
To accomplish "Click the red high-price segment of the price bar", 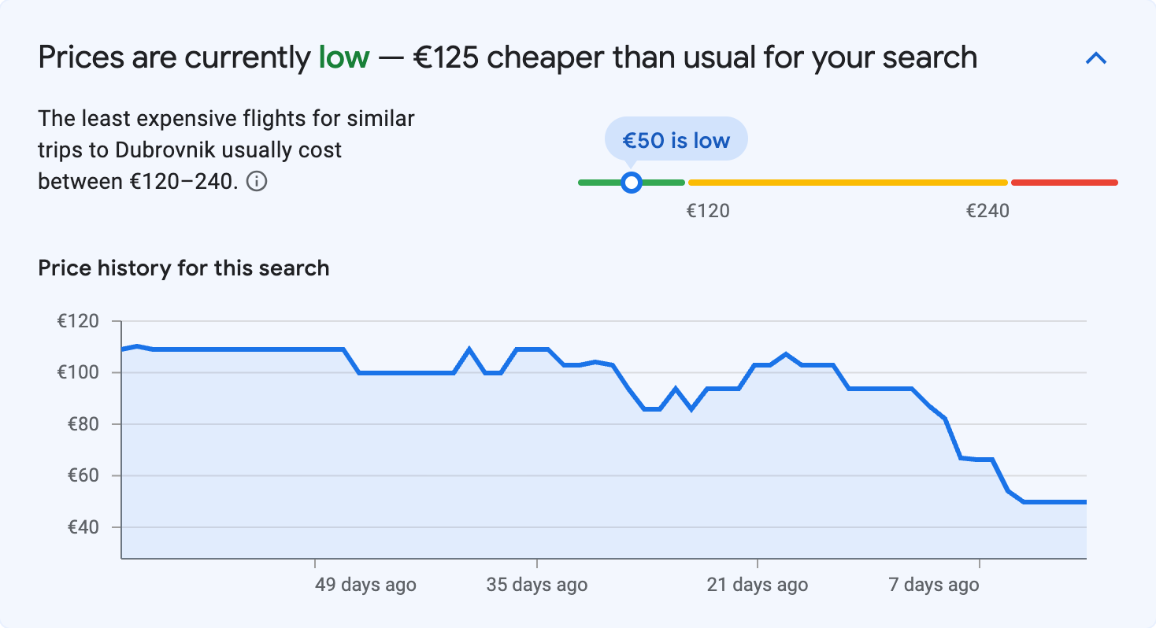I will point(1063,182).
